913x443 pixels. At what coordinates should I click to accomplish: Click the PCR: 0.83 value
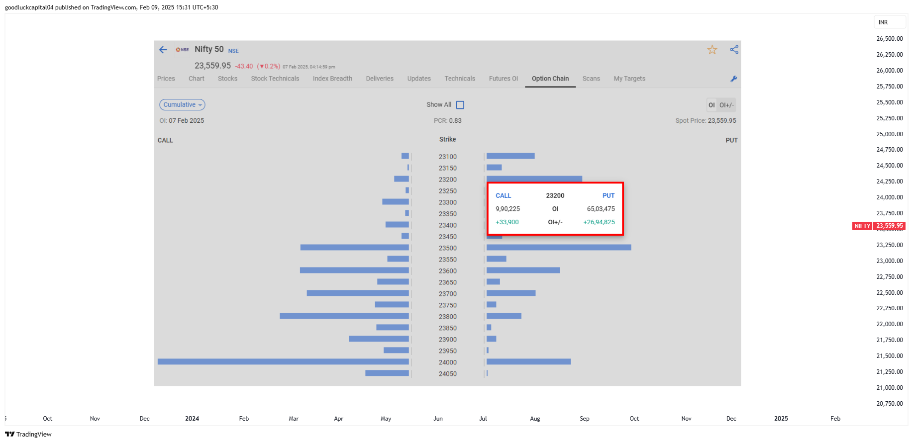tap(448, 121)
